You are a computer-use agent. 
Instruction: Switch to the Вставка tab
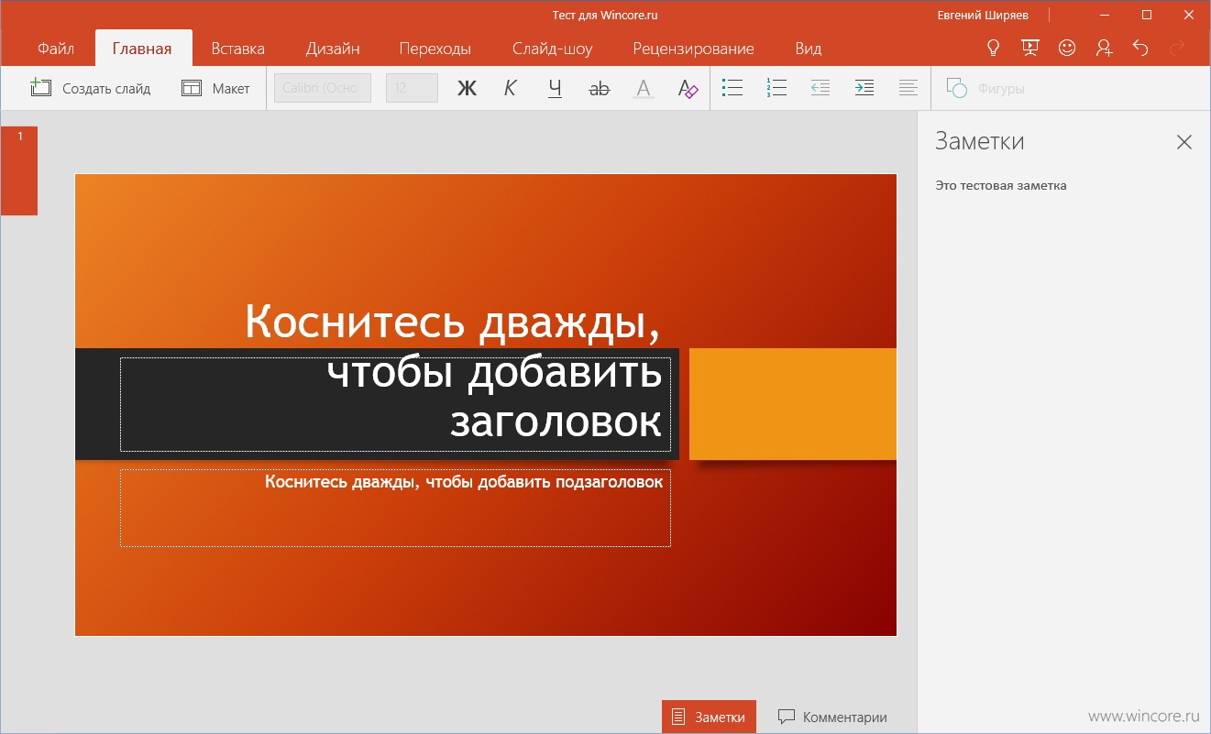(x=237, y=49)
